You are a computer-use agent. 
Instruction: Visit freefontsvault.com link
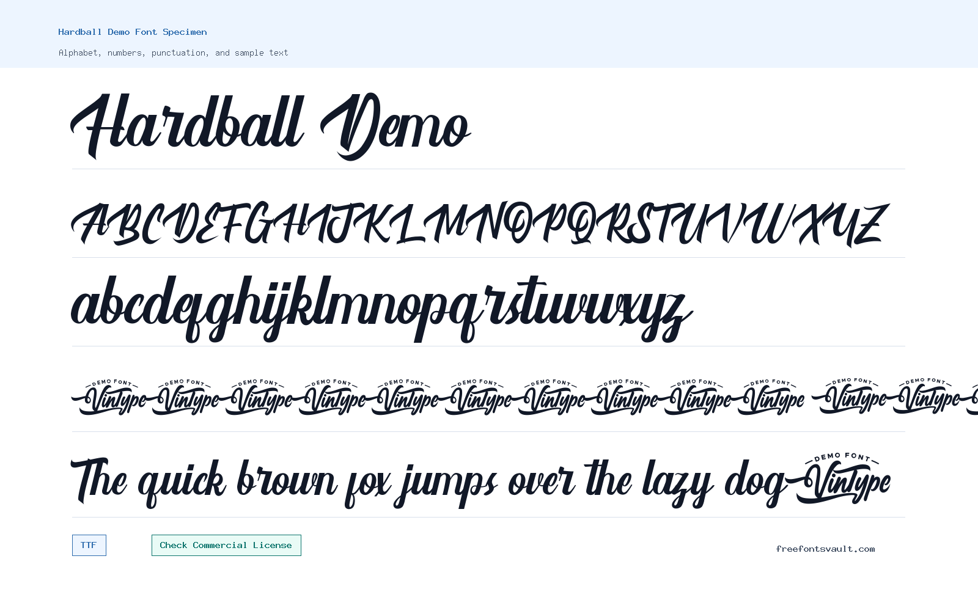pos(825,549)
